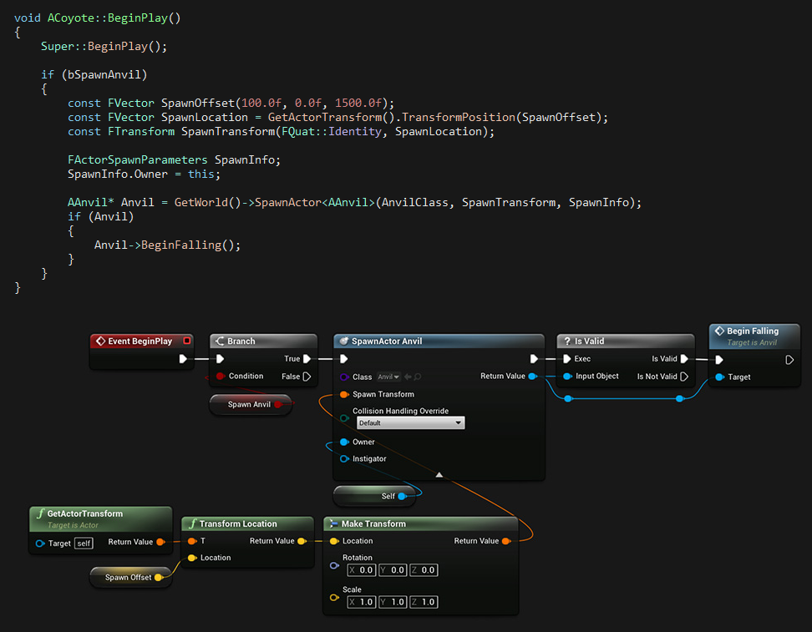The width and height of the screenshot is (812, 632).
Task: Open the Default collision handling dropdown
Action: coord(411,423)
